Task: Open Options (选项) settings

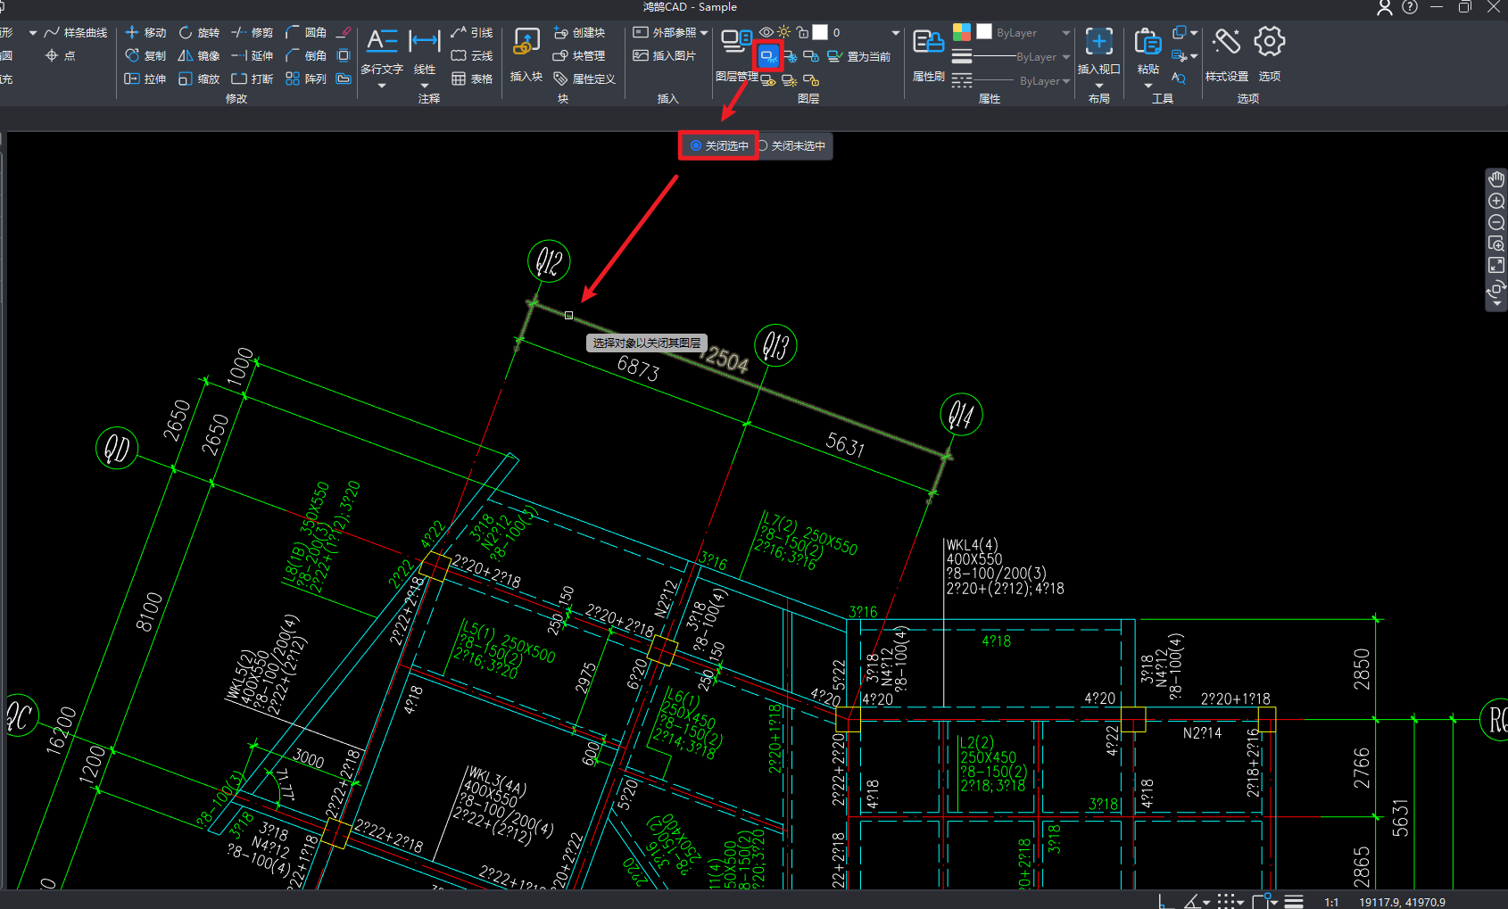Action: click(x=1269, y=42)
